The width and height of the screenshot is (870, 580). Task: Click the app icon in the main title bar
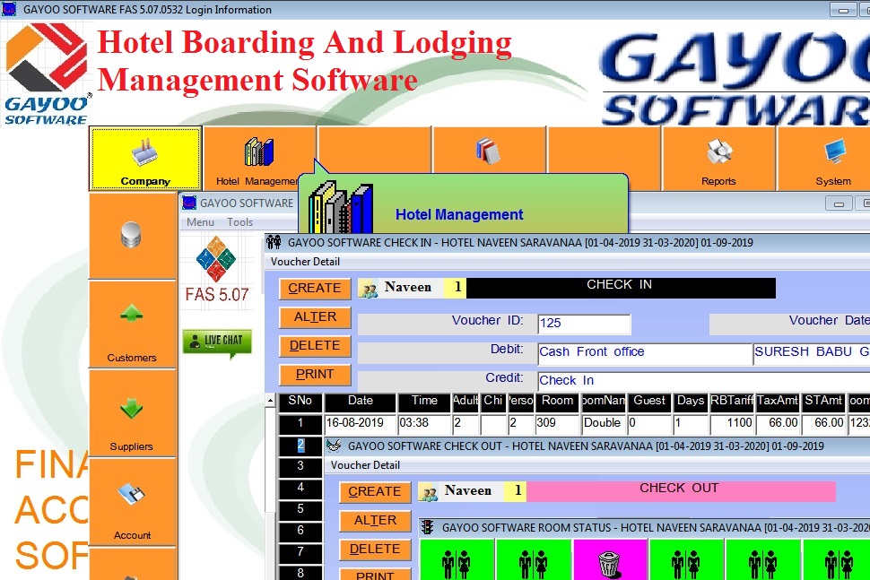click(9, 9)
